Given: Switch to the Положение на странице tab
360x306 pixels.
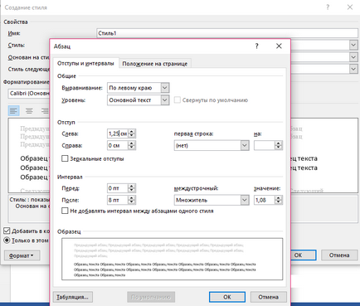Looking at the screenshot, I should (x=155, y=64).
